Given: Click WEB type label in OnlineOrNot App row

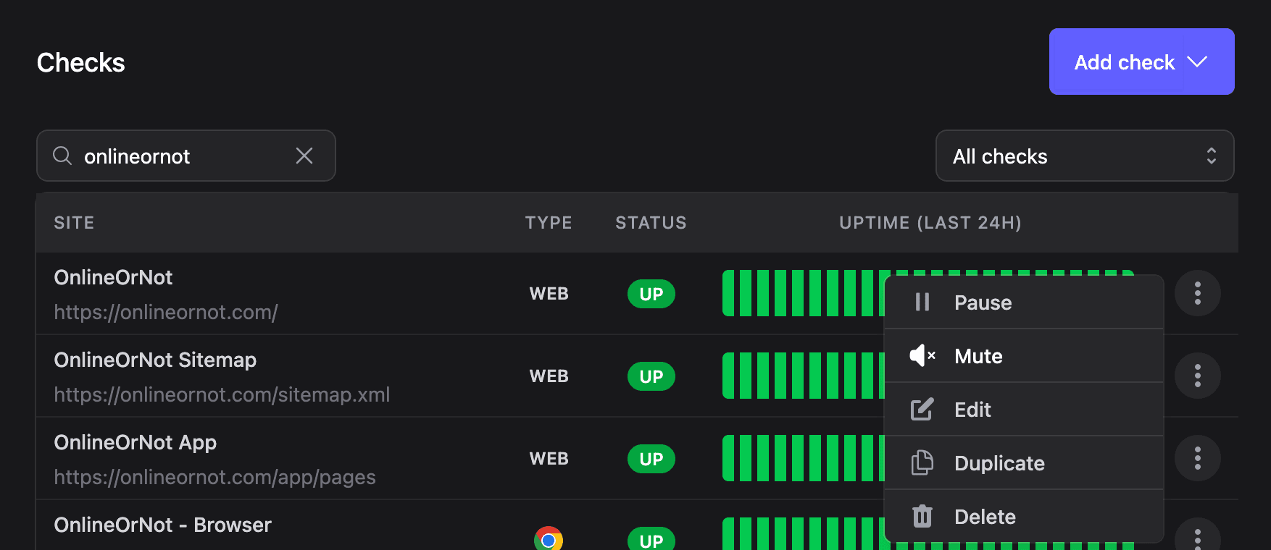Looking at the screenshot, I should click(549, 459).
